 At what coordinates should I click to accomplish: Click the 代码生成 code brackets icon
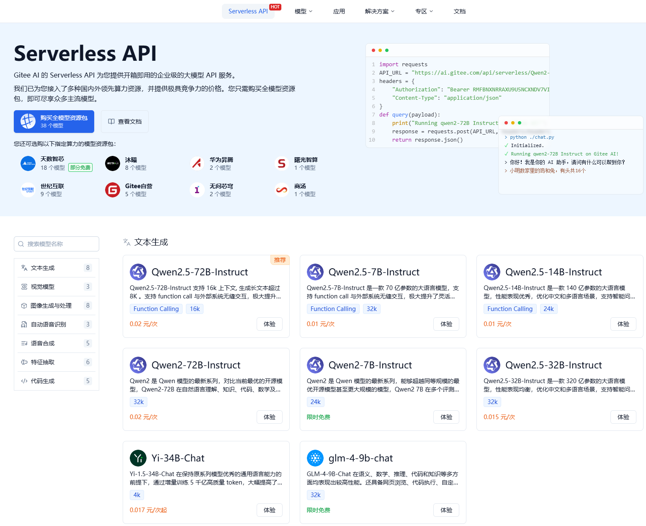(x=24, y=381)
